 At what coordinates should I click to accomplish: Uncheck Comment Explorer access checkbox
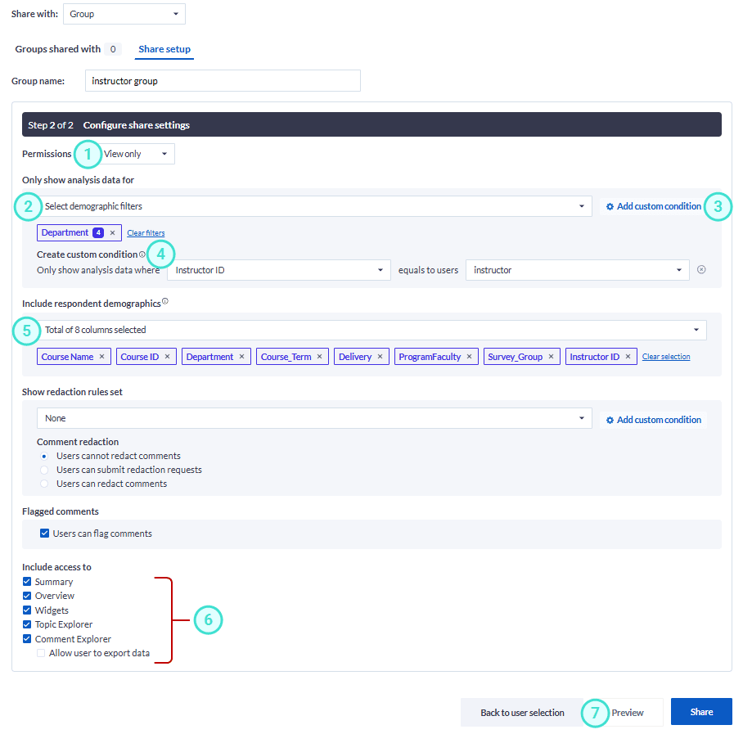coord(27,639)
